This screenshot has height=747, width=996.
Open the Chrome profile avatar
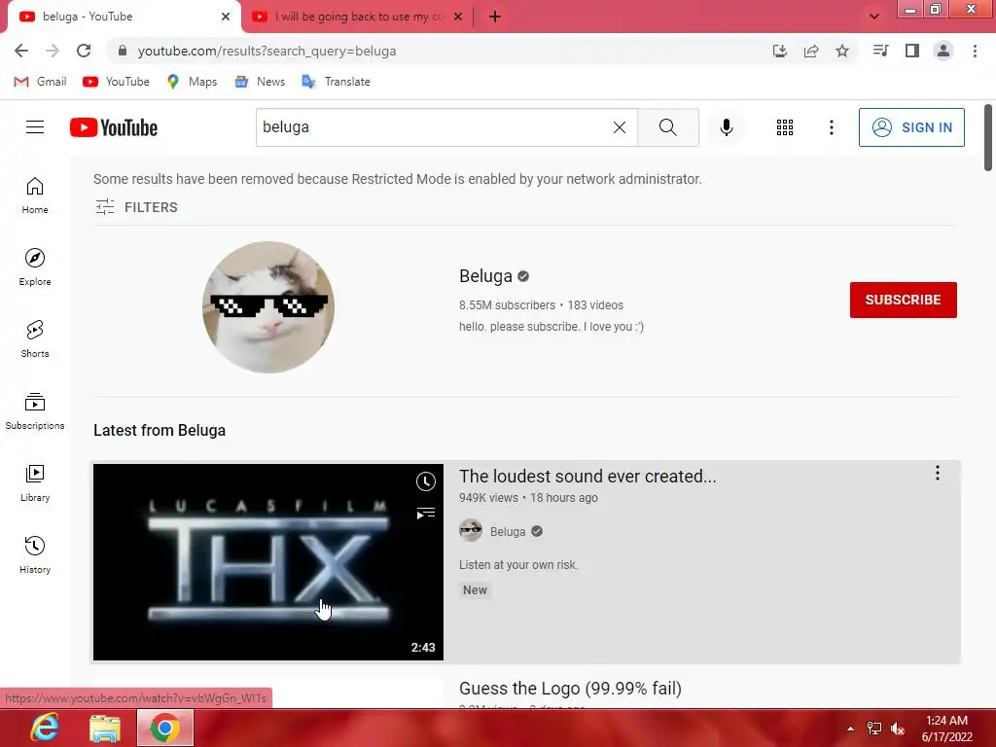[x=943, y=51]
